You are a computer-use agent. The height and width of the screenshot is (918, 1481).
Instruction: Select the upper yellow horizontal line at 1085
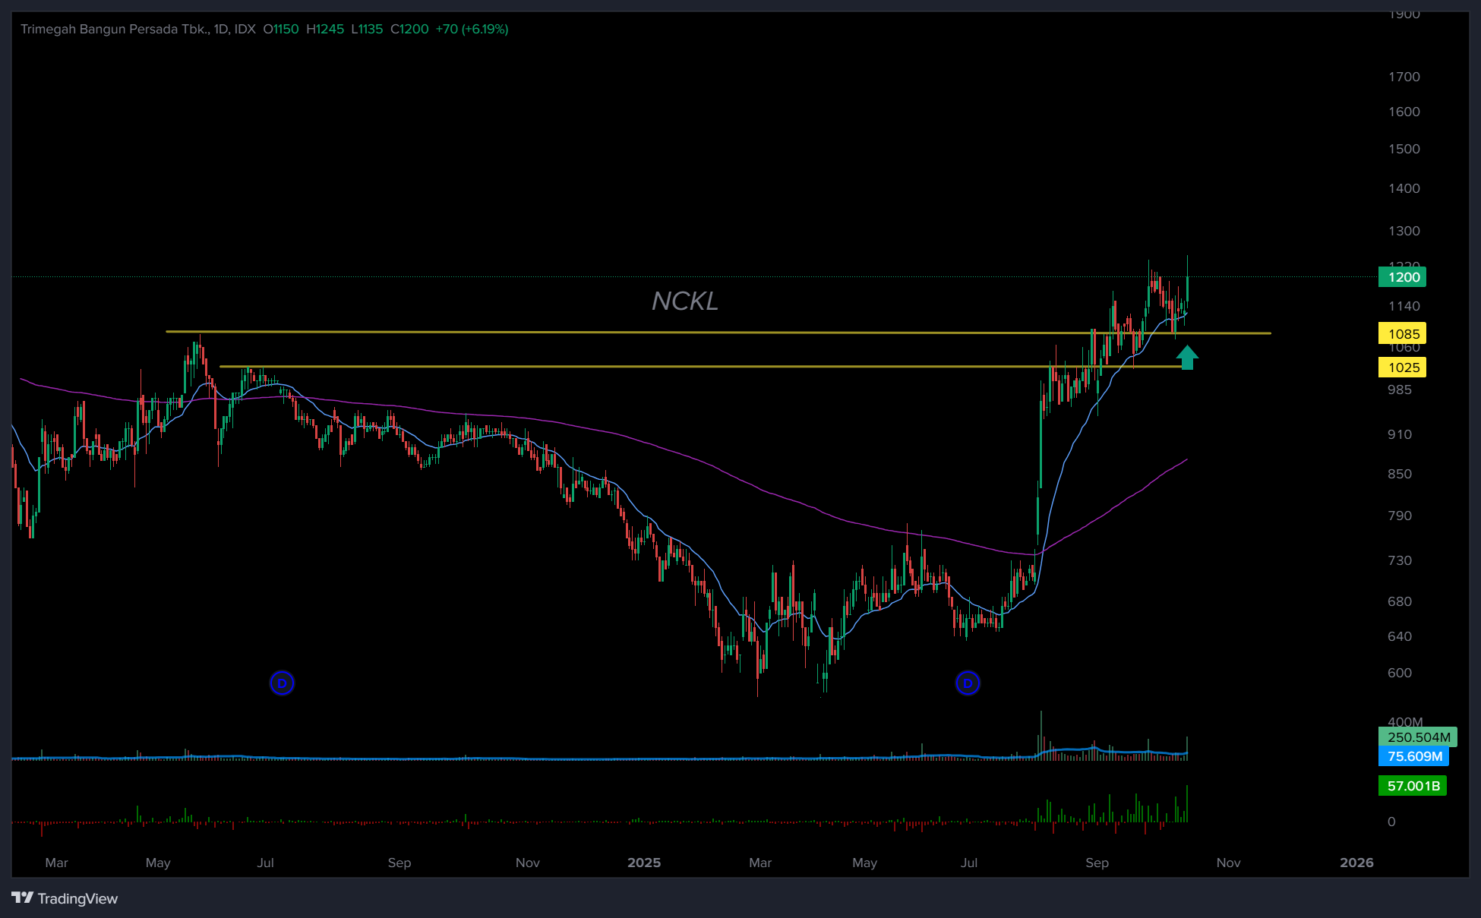click(608, 332)
